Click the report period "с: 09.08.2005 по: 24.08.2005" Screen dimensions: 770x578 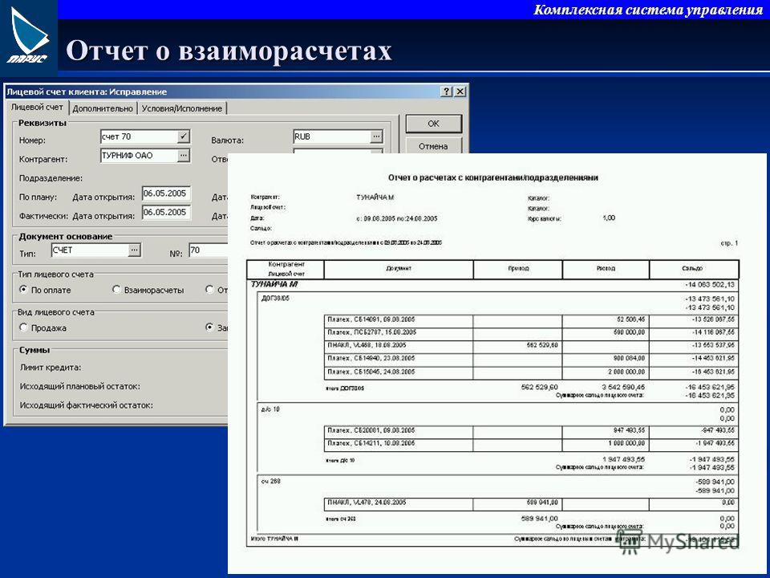(397, 218)
